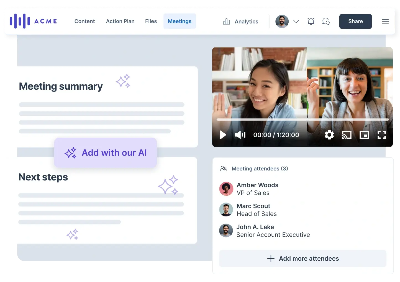Open the hamburger menu
Screen dimensions: 400x282
[385, 21]
